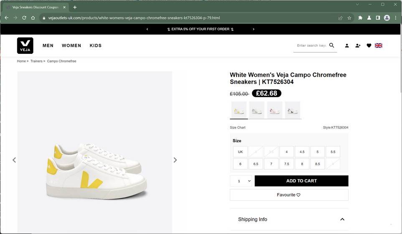Open the WOMEN menu
Viewport: 402px width, 234px height.
click(x=71, y=45)
